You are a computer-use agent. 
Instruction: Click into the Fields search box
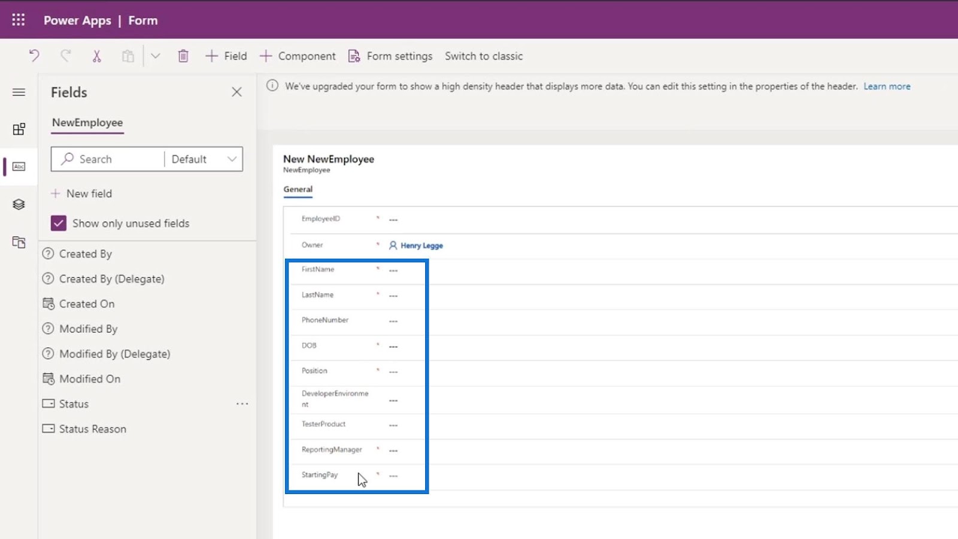click(108, 159)
